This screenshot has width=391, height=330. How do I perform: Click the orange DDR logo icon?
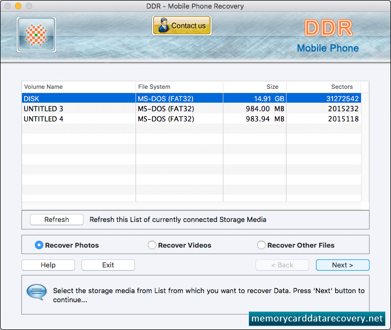tap(36, 35)
